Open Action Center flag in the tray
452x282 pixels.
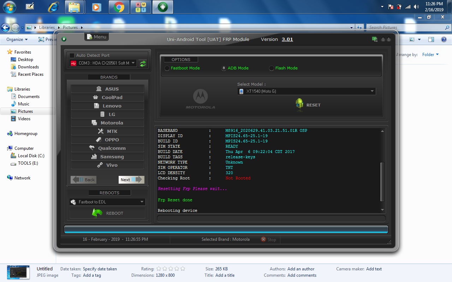tap(391, 7)
